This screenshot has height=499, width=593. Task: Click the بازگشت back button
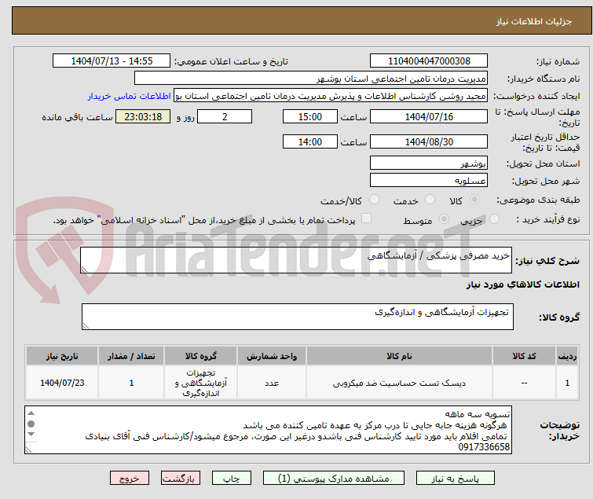tap(181, 478)
